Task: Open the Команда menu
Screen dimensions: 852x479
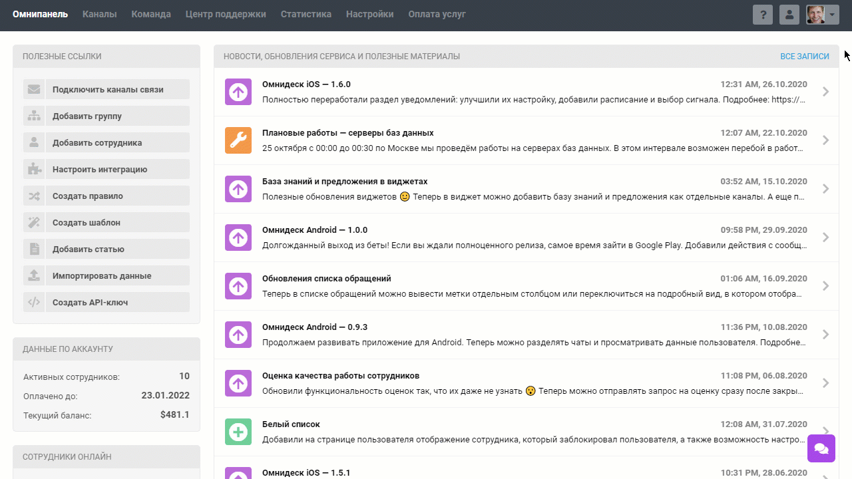Action: click(151, 14)
